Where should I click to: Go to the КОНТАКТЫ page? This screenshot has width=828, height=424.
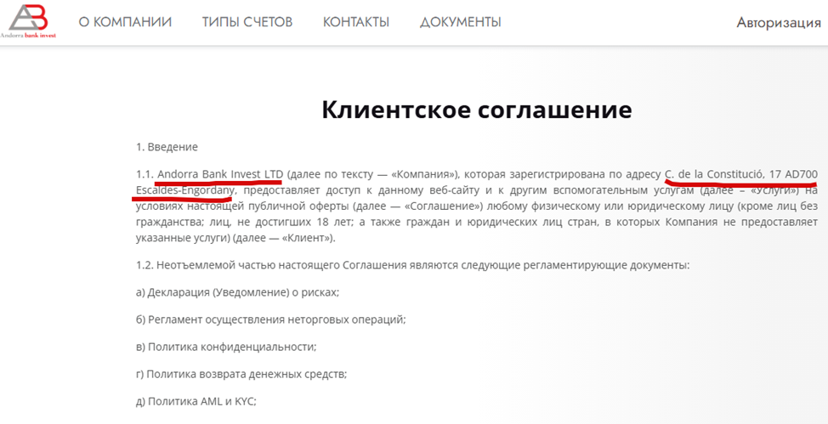[x=356, y=22]
